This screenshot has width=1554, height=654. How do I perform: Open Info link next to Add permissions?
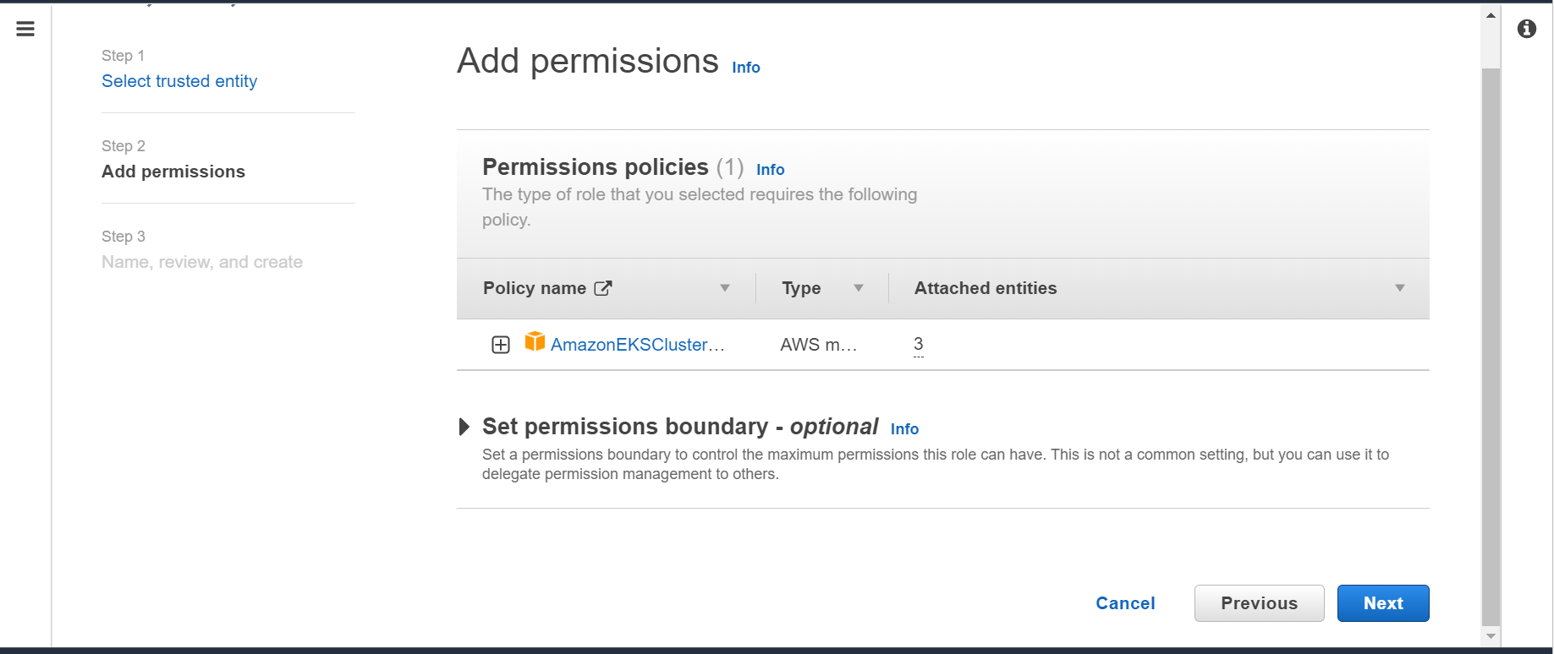(x=746, y=68)
